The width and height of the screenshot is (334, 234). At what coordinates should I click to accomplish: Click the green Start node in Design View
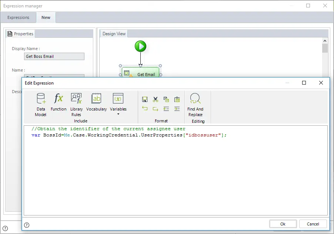click(141, 46)
